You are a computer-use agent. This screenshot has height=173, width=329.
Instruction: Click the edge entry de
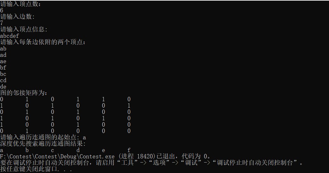(x=3, y=87)
